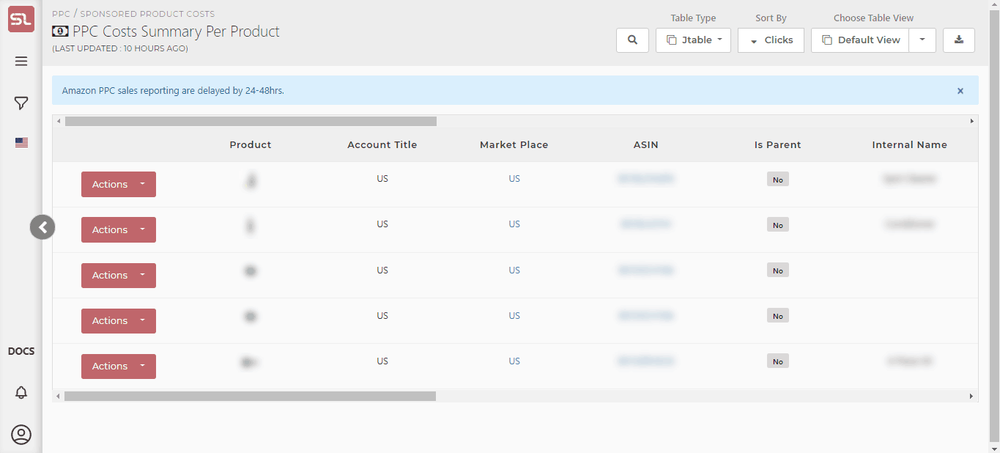1000x453 pixels.
Task: Click the blurred ASIN link in fourth row
Action: [646, 316]
